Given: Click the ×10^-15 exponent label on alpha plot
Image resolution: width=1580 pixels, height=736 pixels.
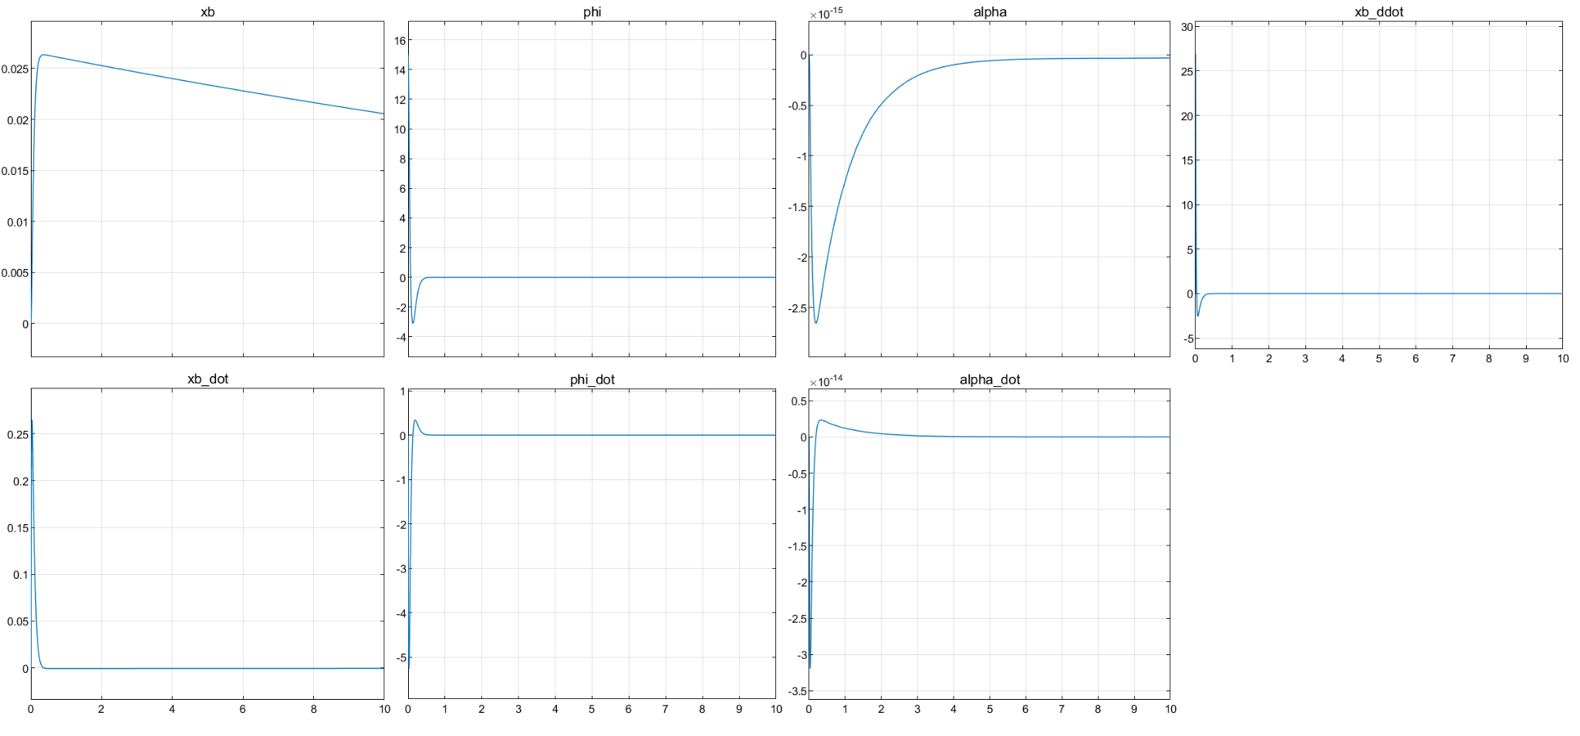Looking at the screenshot, I should [826, 13].
